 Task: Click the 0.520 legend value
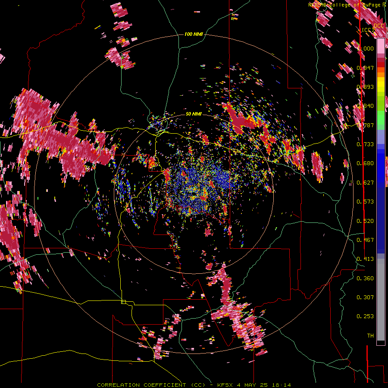365,221
